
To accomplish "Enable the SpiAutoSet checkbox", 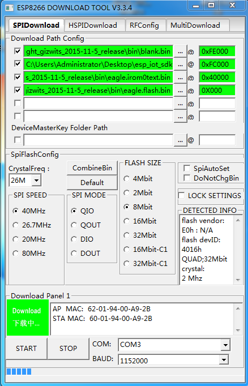I will point(187,169).
